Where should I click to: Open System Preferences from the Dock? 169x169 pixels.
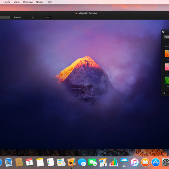(x=165, y=162)
